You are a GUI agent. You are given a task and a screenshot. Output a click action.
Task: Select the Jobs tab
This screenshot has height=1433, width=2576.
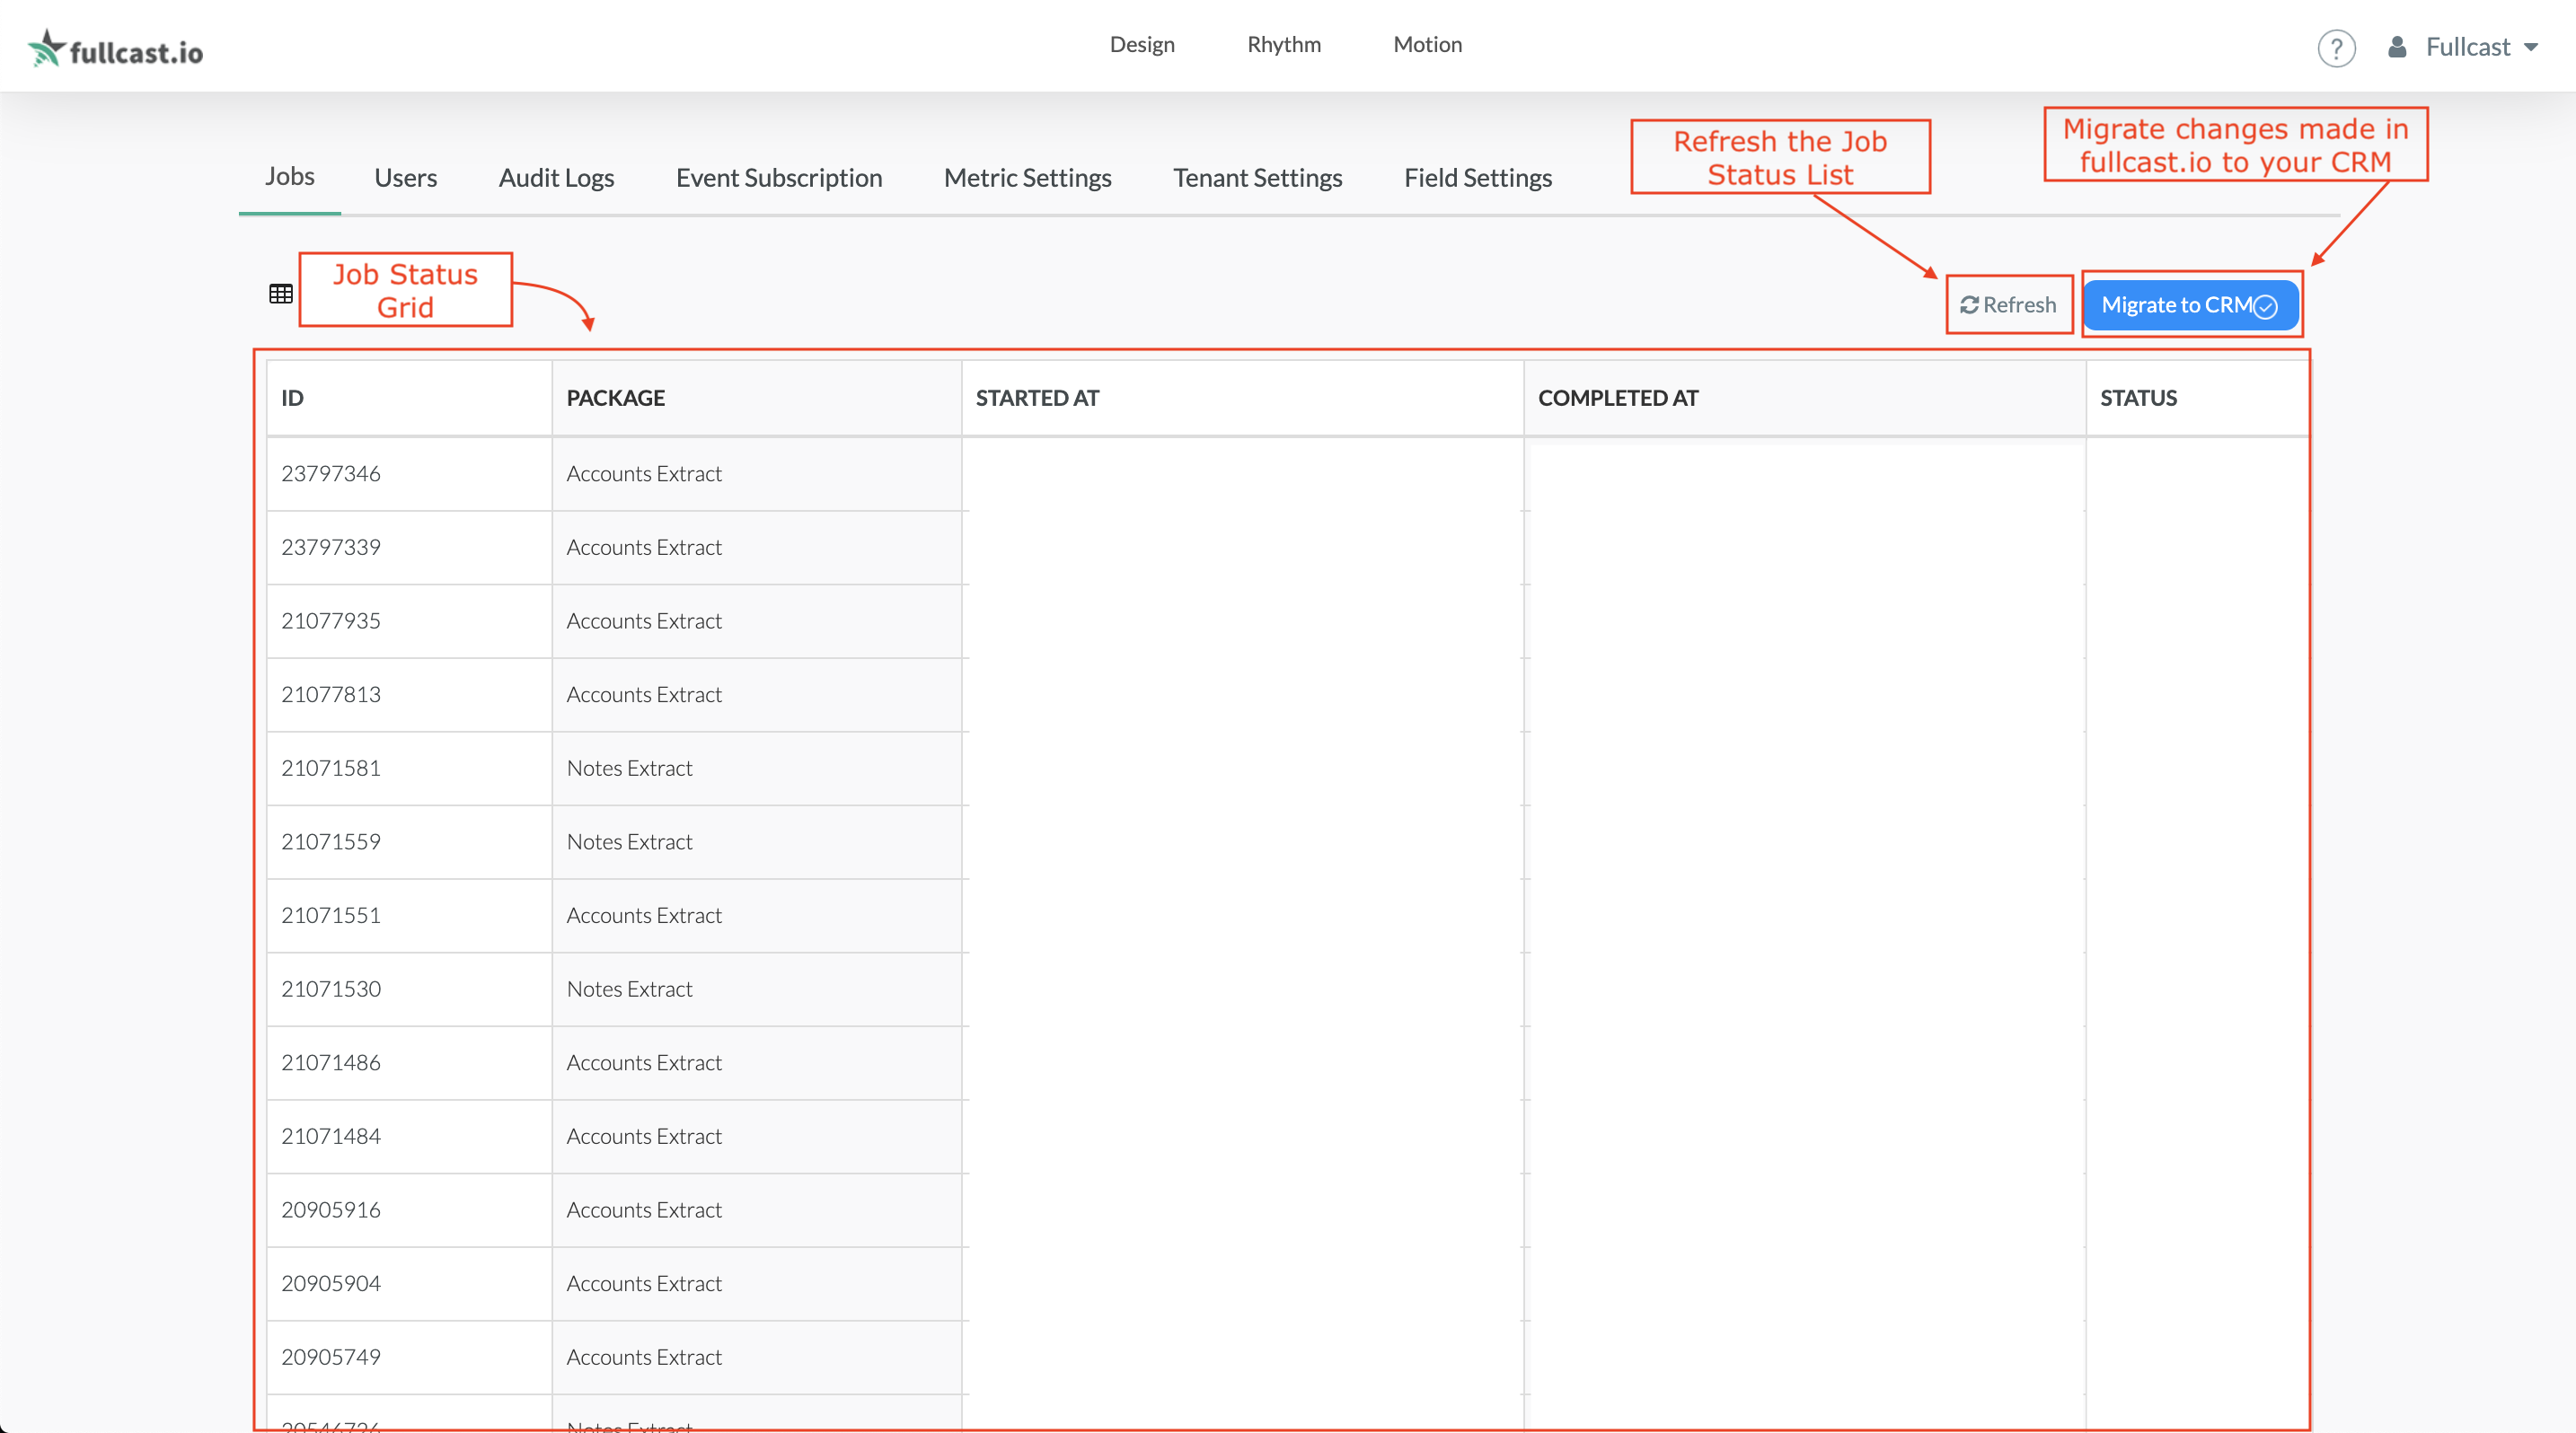pos(289,177)
